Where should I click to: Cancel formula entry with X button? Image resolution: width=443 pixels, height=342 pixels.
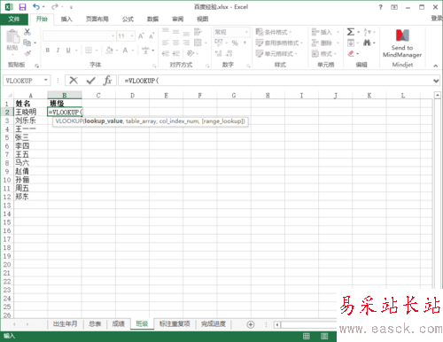point(74,81)
